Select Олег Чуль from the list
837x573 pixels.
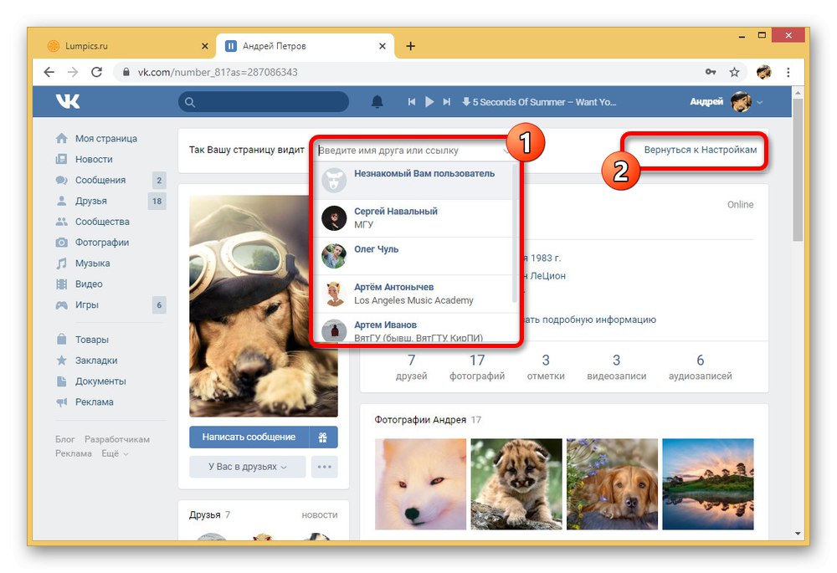point(413,257)
